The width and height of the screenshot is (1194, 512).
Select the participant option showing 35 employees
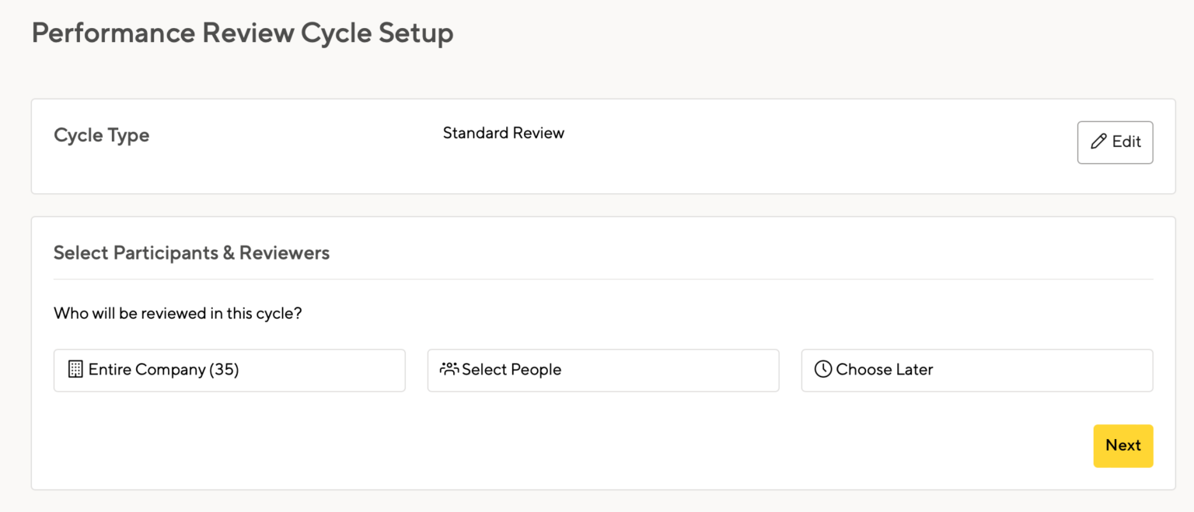pos(229,370)
